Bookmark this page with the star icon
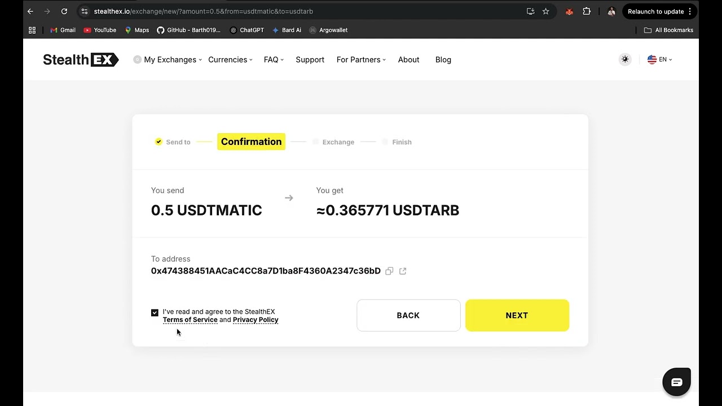The height and width of the screenshot is (406, 722). pyautogui.click(x=545, y=11)
